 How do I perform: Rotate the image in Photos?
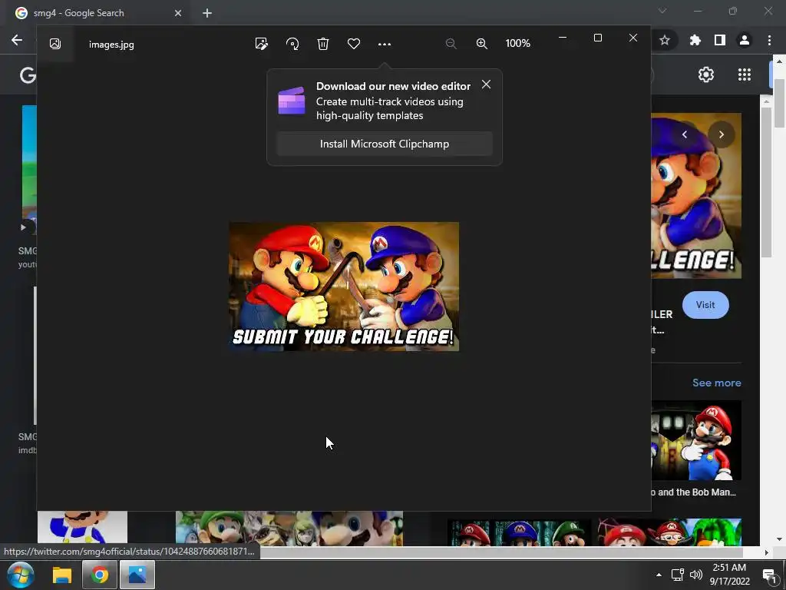(292, 44)
